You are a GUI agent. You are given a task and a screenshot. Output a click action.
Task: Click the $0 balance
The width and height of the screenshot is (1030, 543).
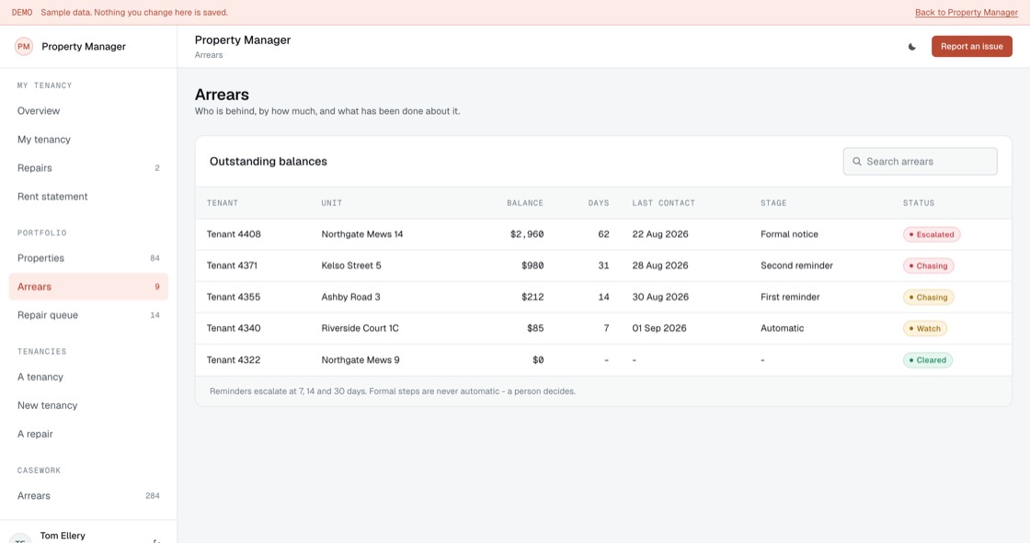538,360
